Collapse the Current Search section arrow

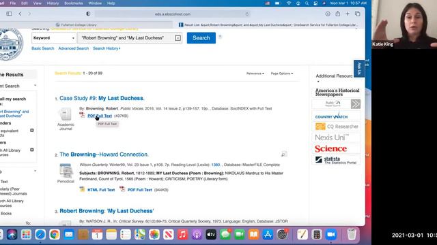click(35, 85)
